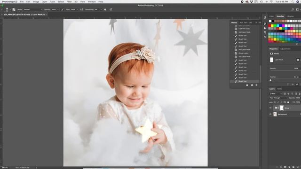Click the clock in macOS menu bar
Image resolution: width=301 pixels, height=169 pixels.
(x=282, y=2)
